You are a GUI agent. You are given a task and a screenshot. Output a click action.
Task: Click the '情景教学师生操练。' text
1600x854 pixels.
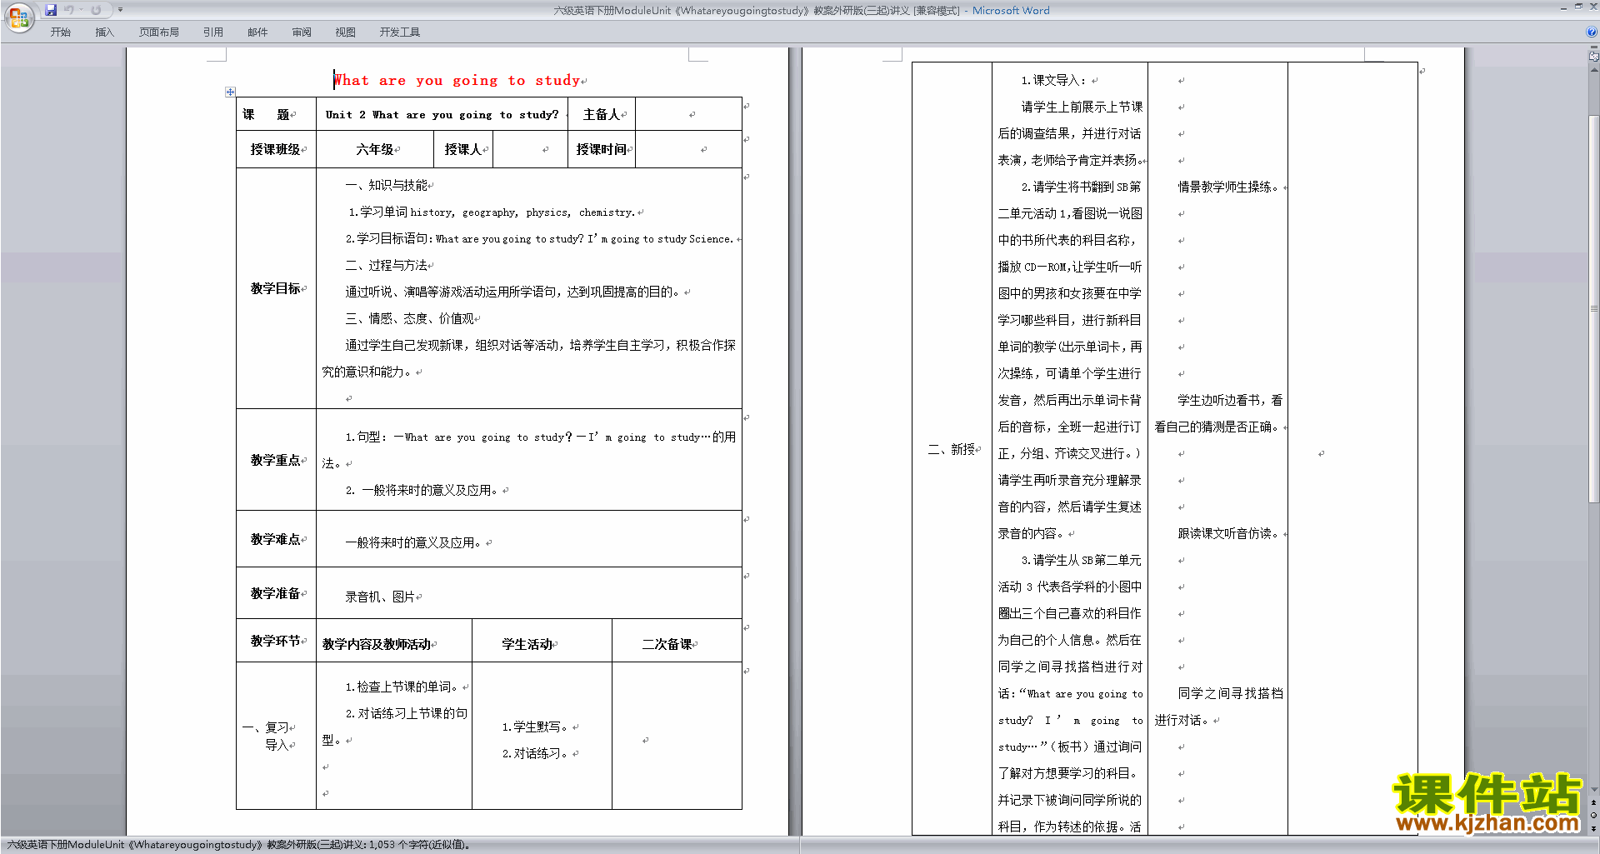1229,187
